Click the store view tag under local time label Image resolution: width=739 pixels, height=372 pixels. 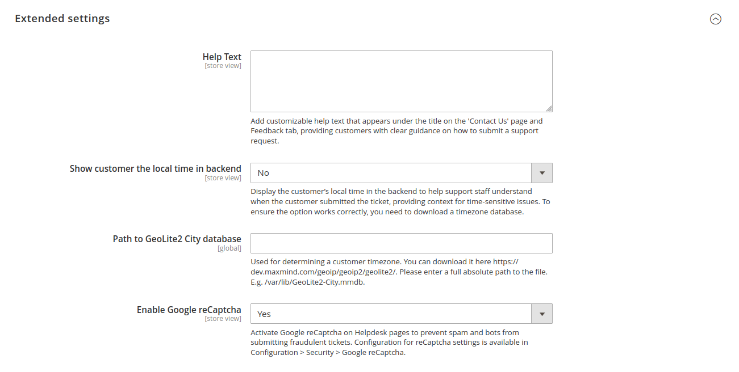tap(223, 178)
